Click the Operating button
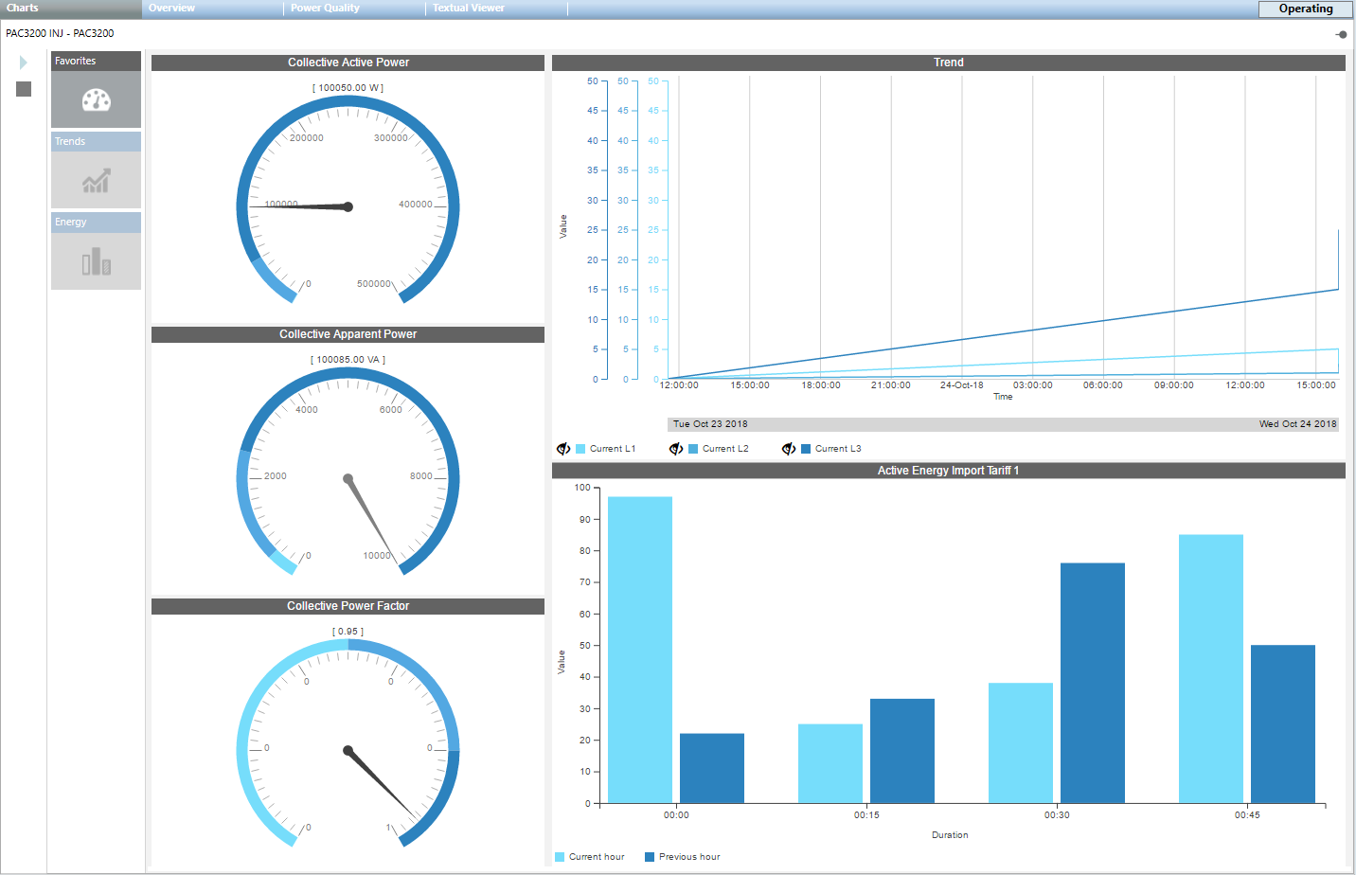Viewport: 1356px width, 875px height. pos(1305,9)
